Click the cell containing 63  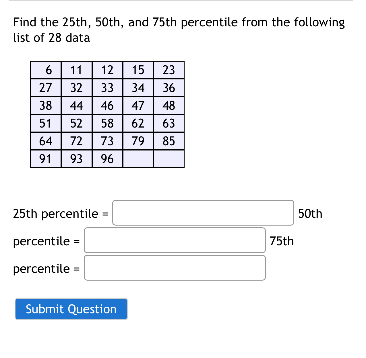pyautogui.click(x=169, y=123)
